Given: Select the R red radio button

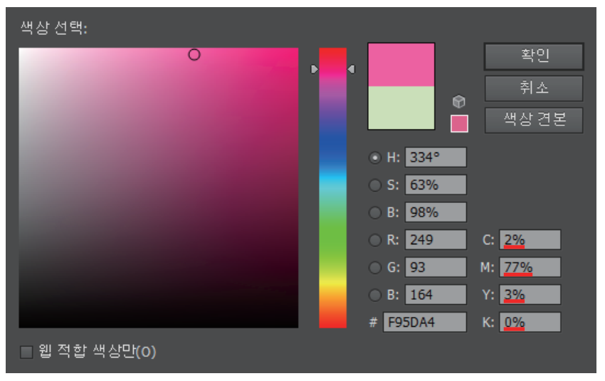Looking at the screenshot, I should (375, 240).
